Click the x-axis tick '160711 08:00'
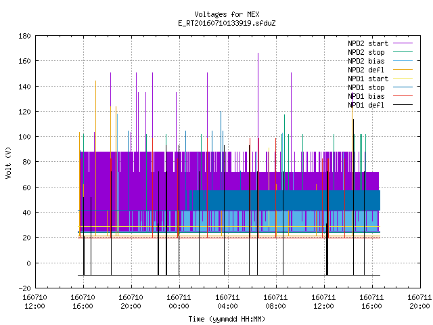 point(275,302)
